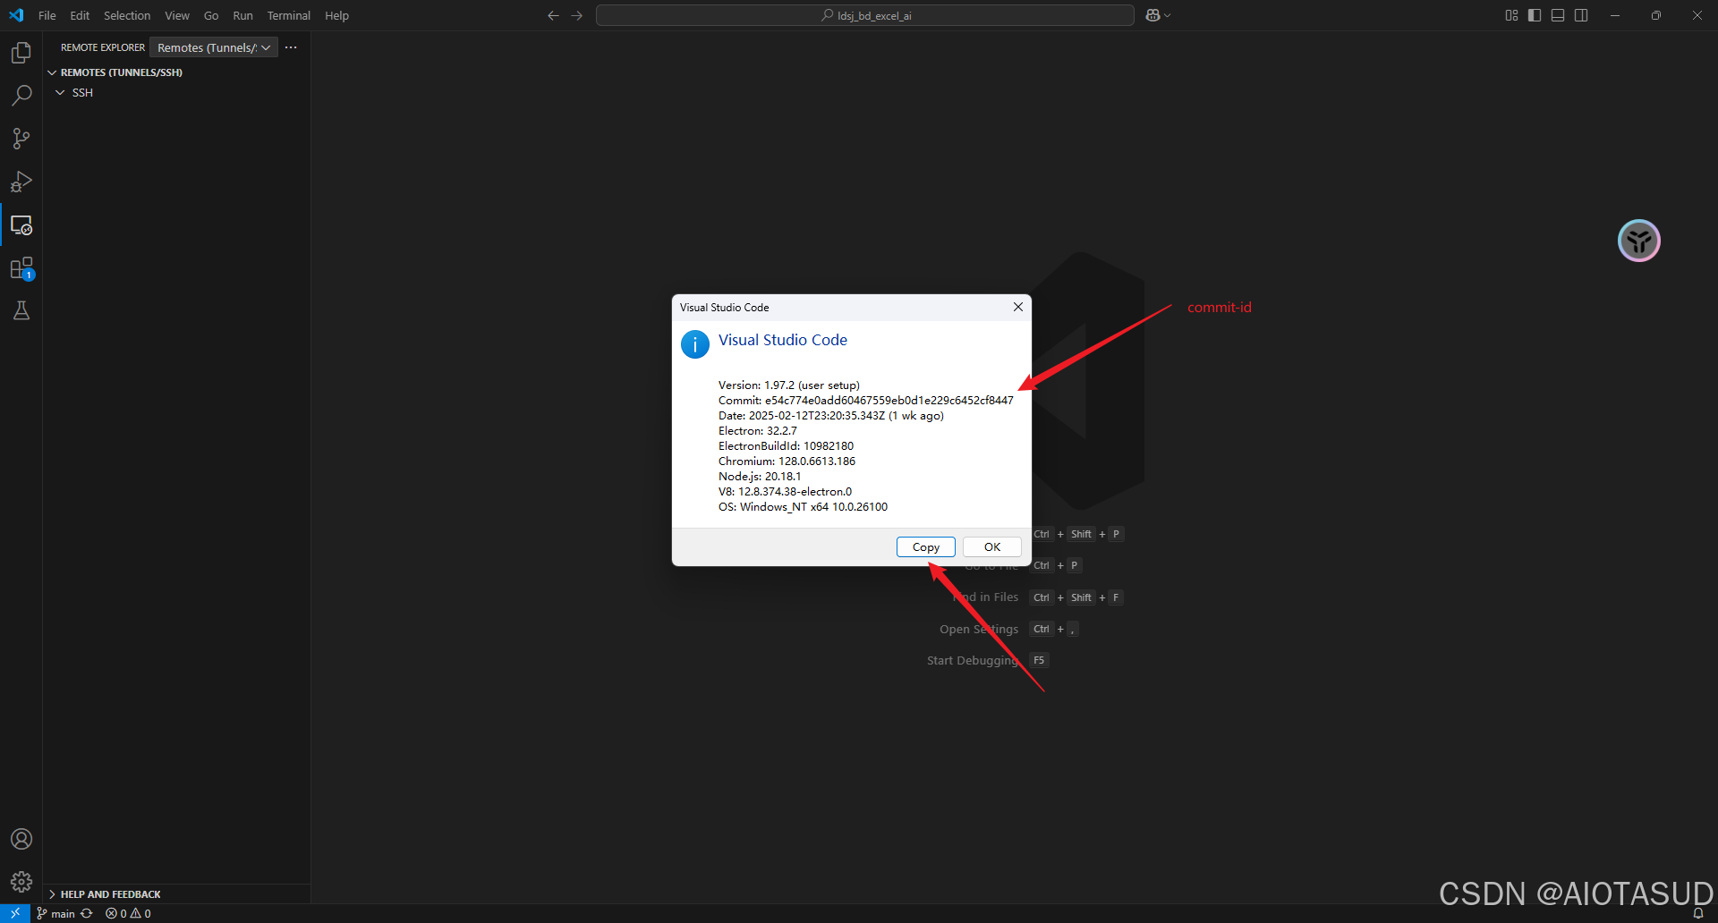1718x923 pixels.
Task: Open the Extensions view icon
Action: pyautogui.click(x=21, y=268)
